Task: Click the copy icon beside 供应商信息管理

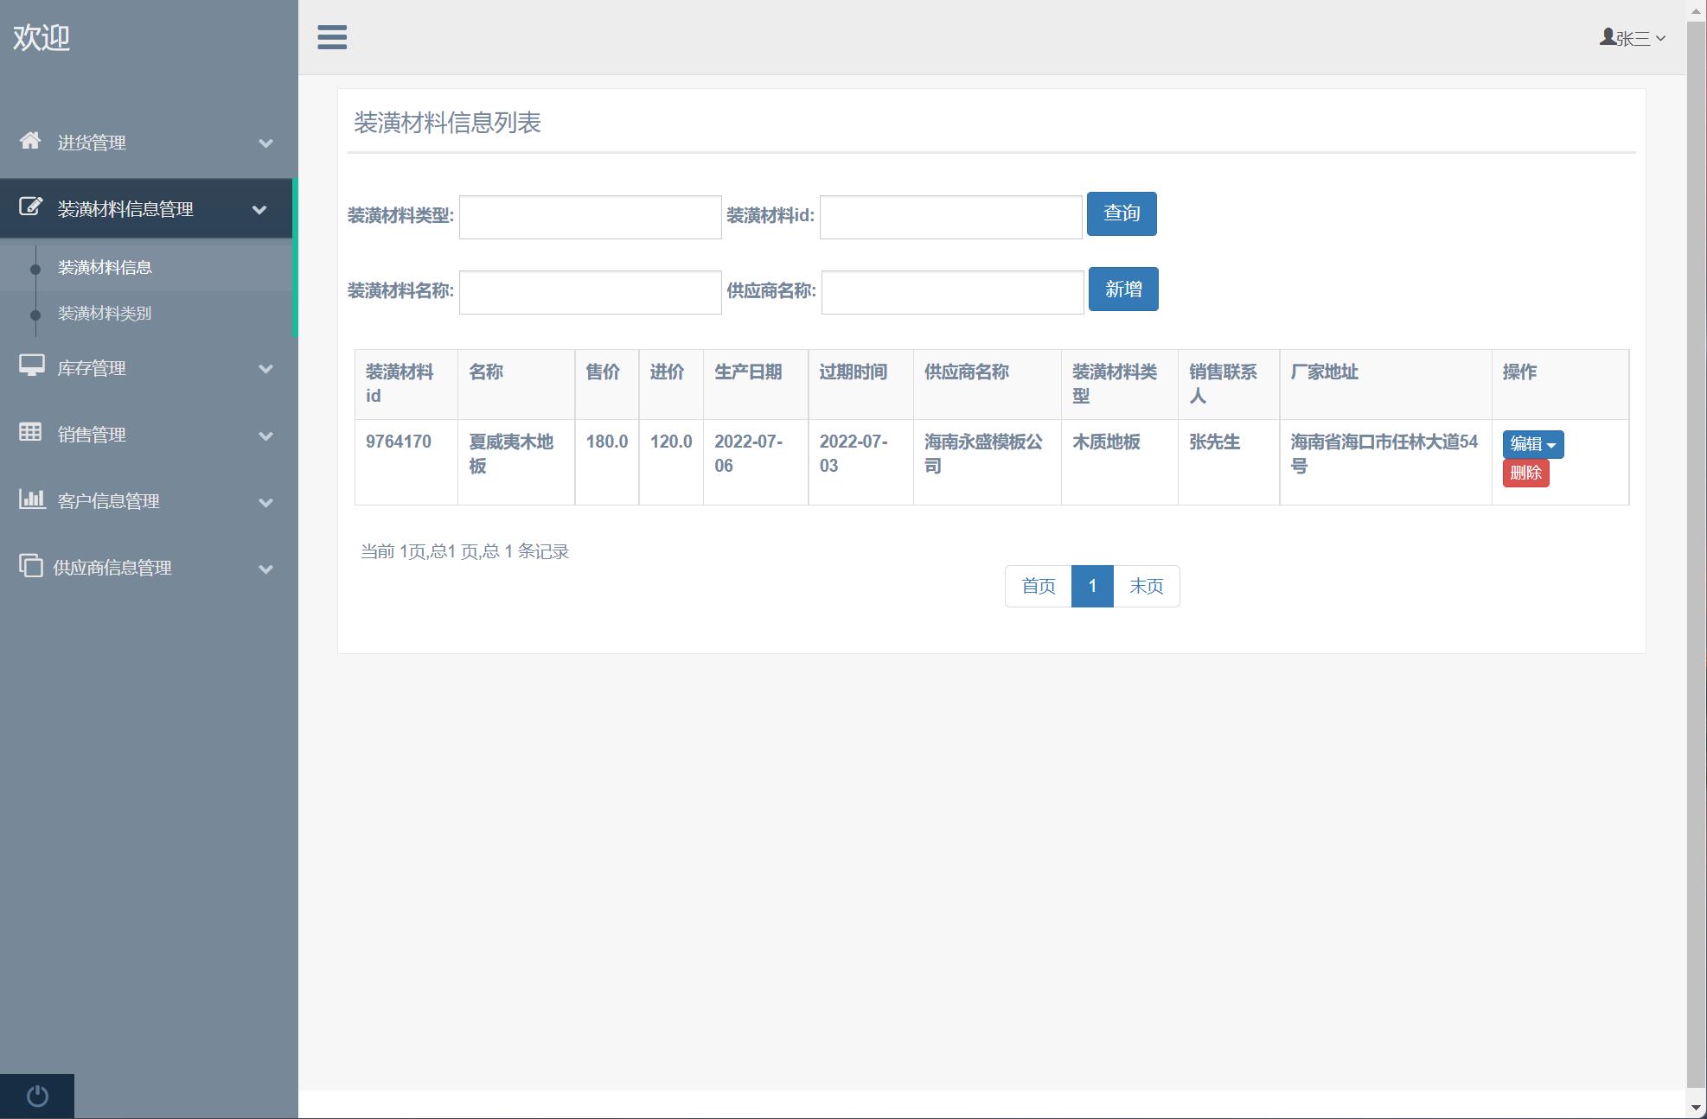Action: pos(31,568)
